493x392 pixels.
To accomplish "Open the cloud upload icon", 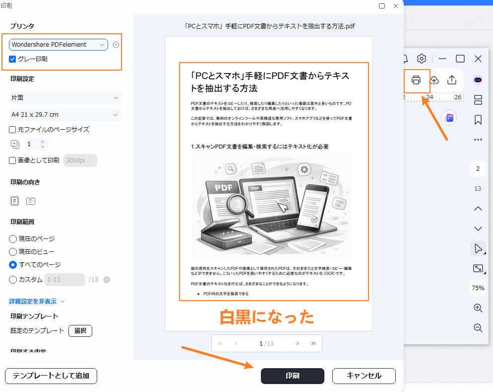I will coord(434,80).
